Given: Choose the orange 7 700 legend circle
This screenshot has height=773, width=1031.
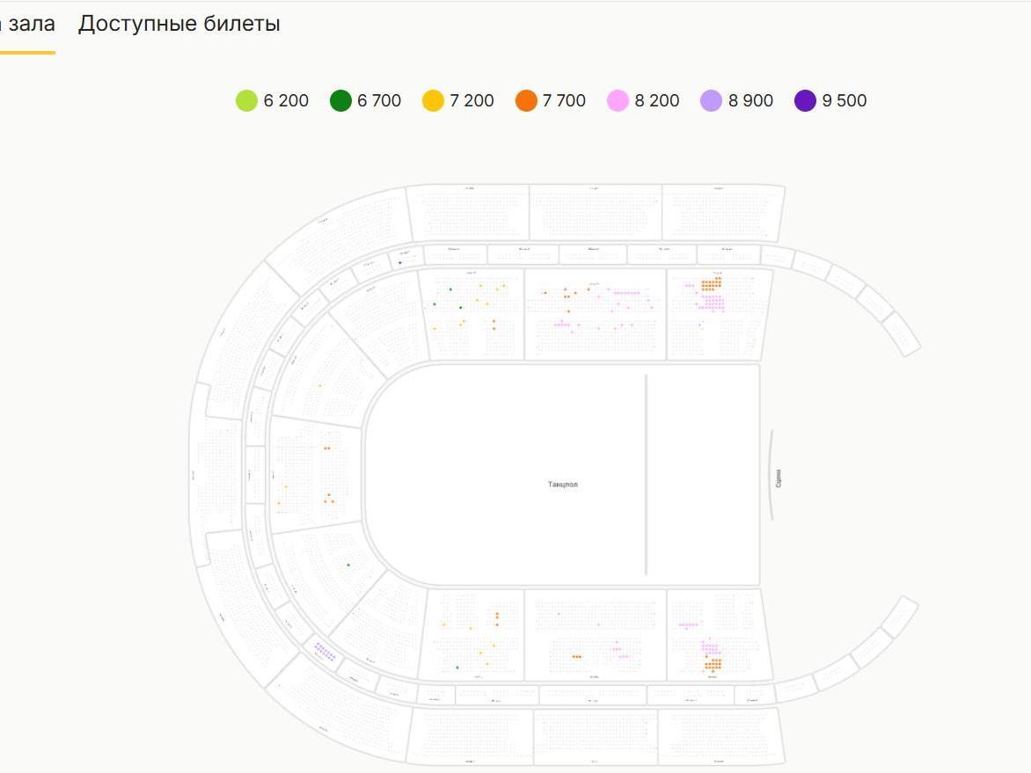Looking at the screenshot, I should (x=526, y=101).
